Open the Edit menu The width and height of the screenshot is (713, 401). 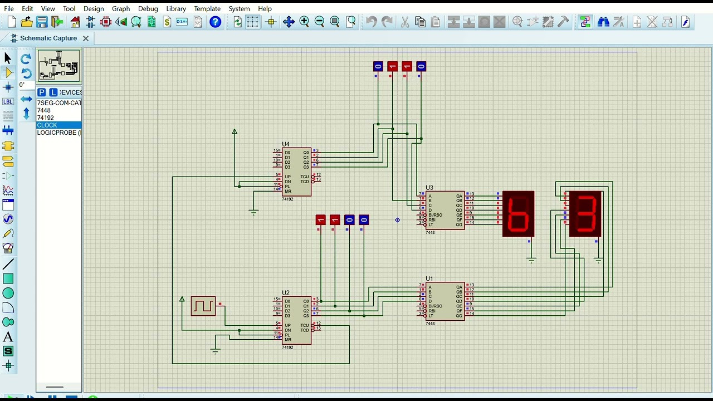pos(27,8)
